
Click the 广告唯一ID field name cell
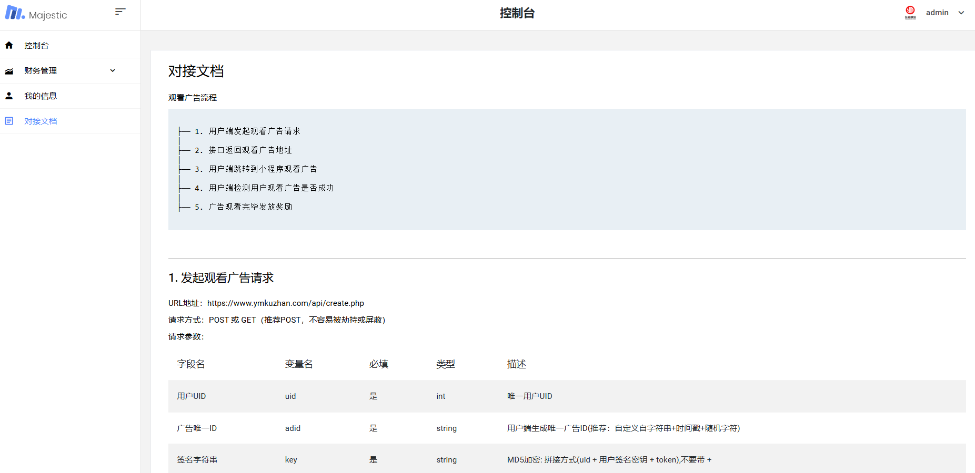click(197, 428)
